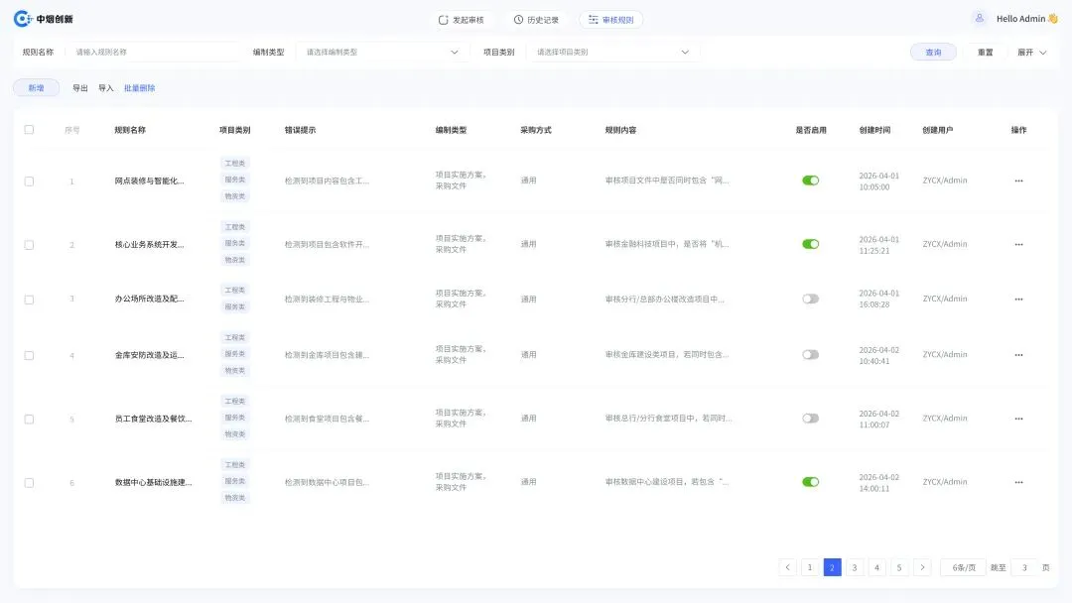Go to next page arrow

pyautogui.click(x=922, y=567)
